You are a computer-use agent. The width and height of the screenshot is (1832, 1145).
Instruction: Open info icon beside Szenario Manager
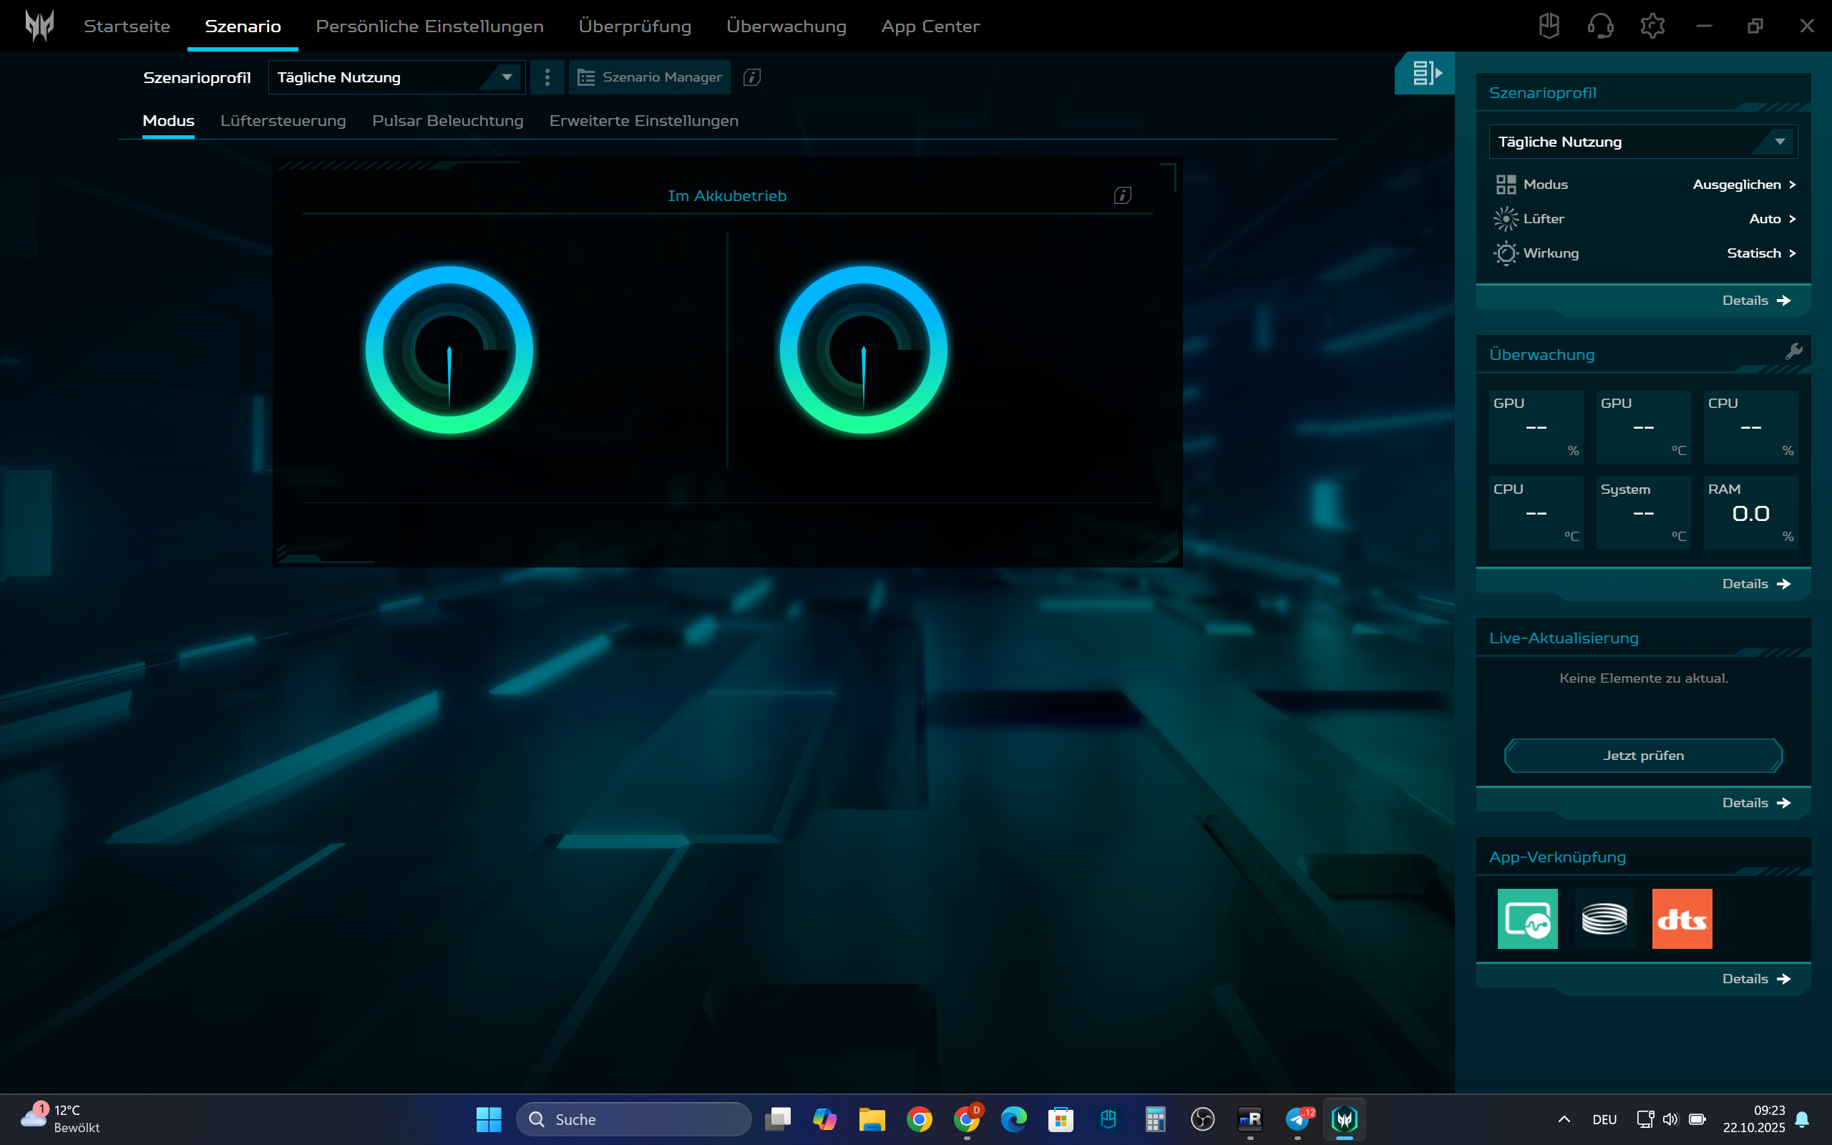(751, 77)
